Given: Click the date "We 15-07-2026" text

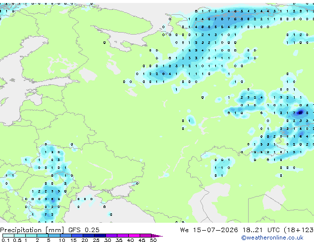Looking at the screenshot, I should click(209, 230).
